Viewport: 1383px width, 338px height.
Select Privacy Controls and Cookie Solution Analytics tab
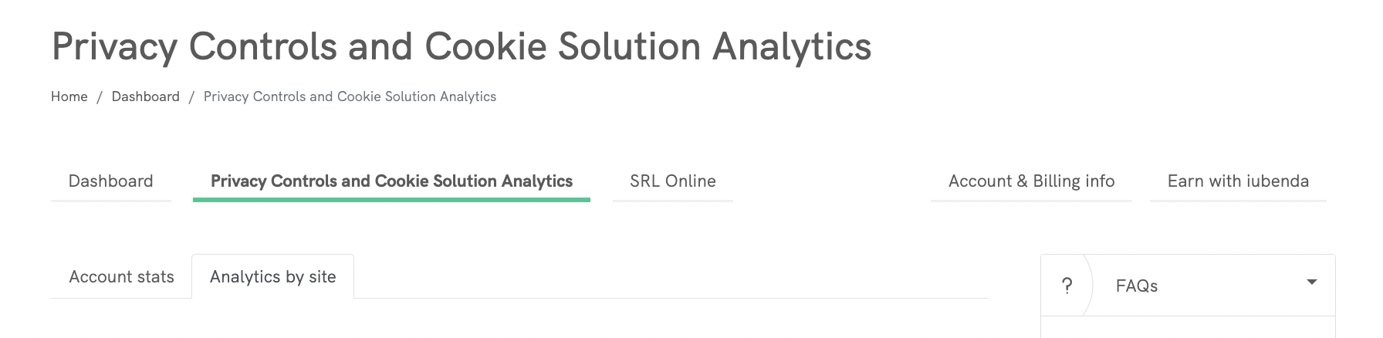click(391, 181)
